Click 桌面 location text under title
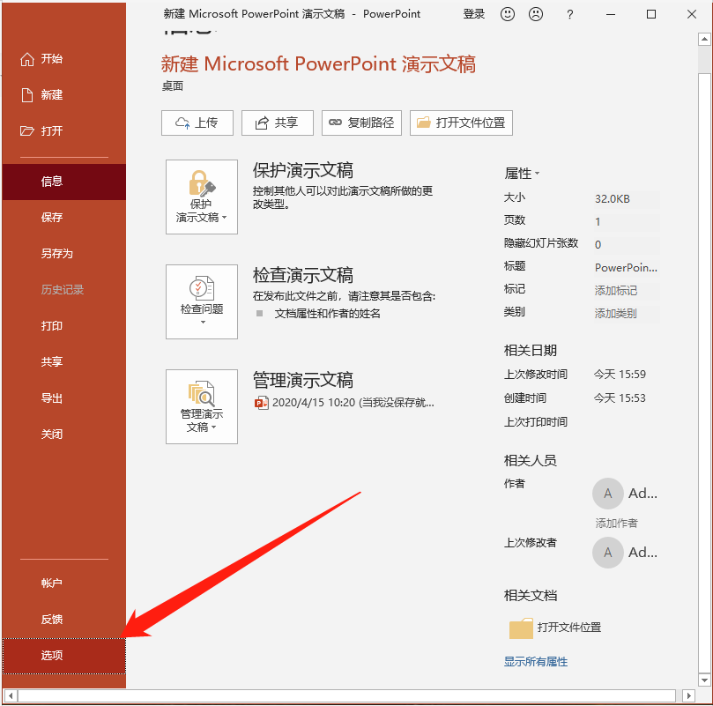 click(x=173, y=86)
